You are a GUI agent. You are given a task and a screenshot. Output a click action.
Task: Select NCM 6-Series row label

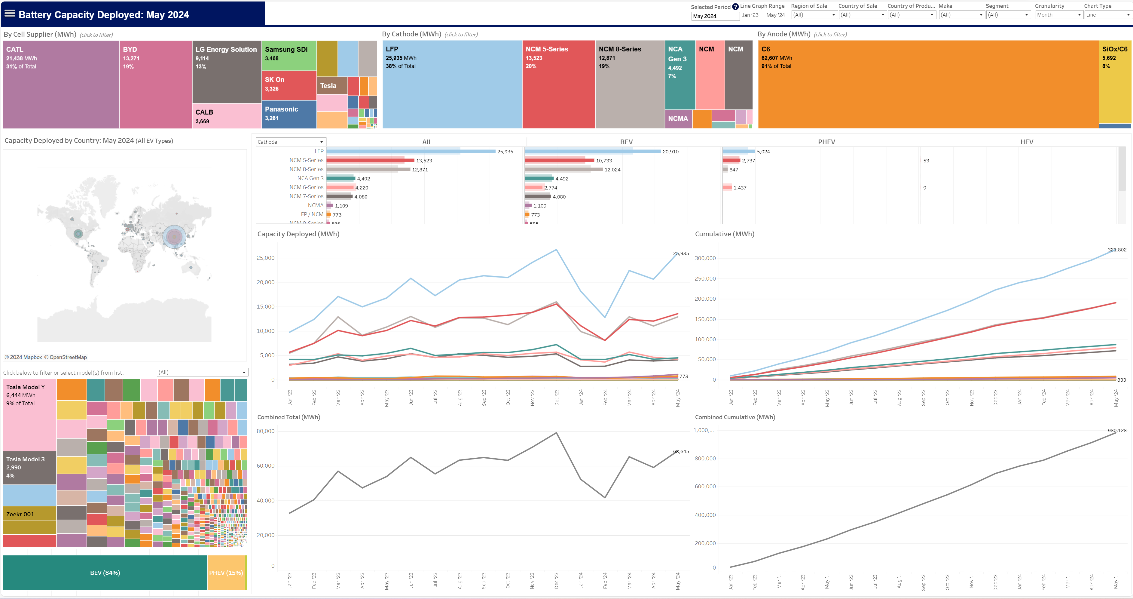(x=306, y=187)
